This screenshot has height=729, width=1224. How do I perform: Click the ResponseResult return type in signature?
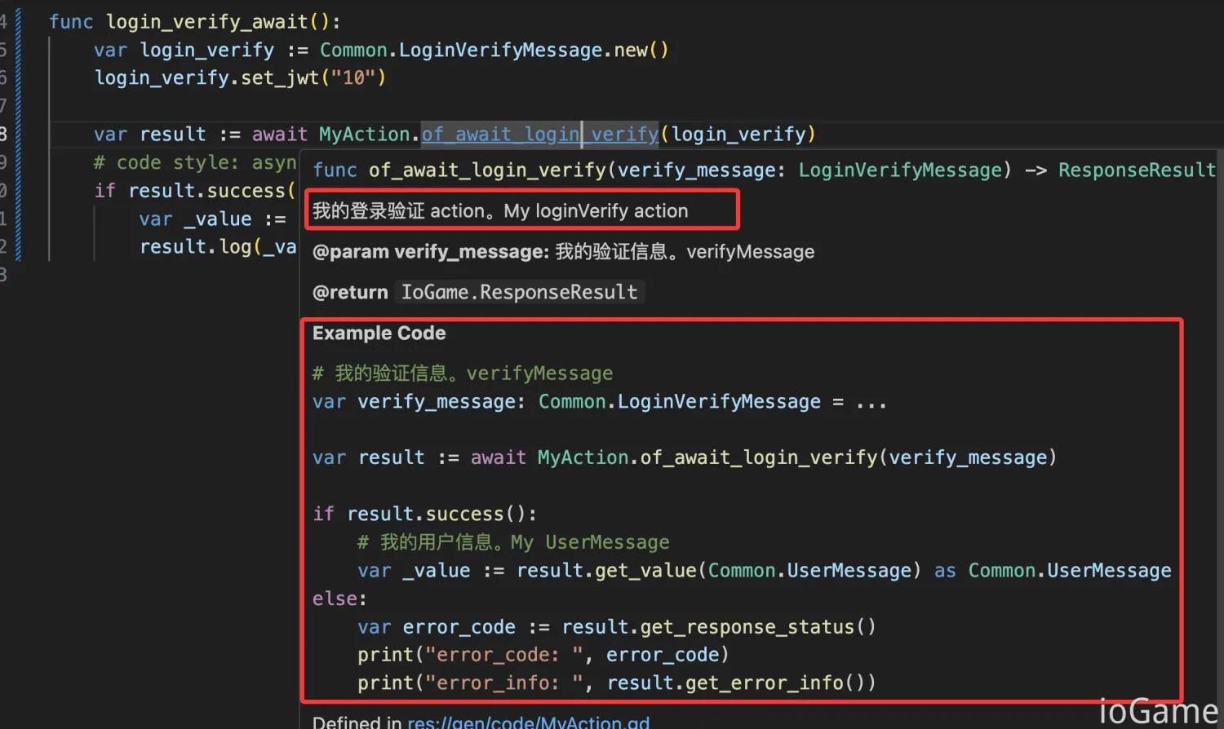(x=1136, y=170)
